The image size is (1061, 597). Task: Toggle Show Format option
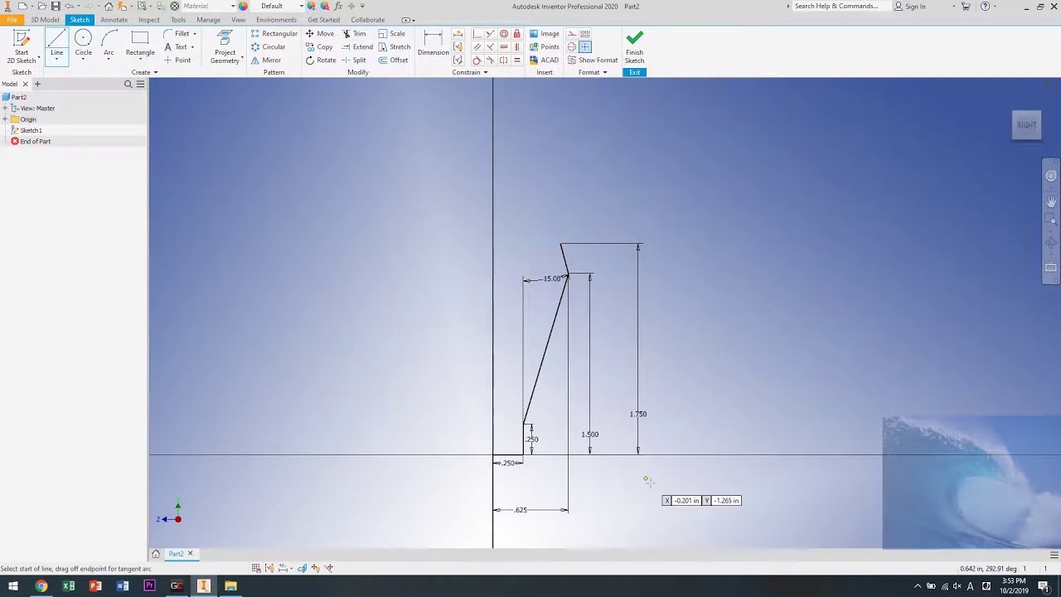[x=593, y=61]
